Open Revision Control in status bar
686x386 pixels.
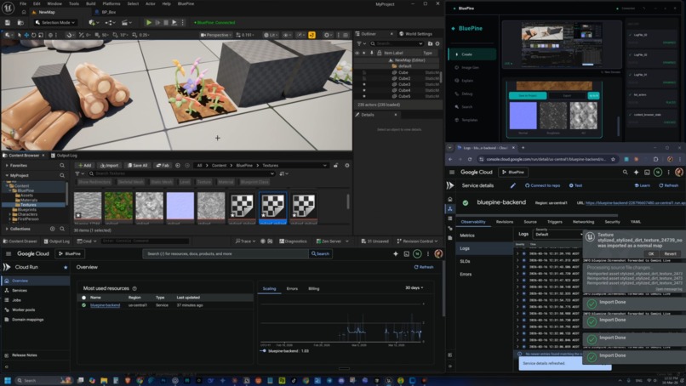(417, 241)
